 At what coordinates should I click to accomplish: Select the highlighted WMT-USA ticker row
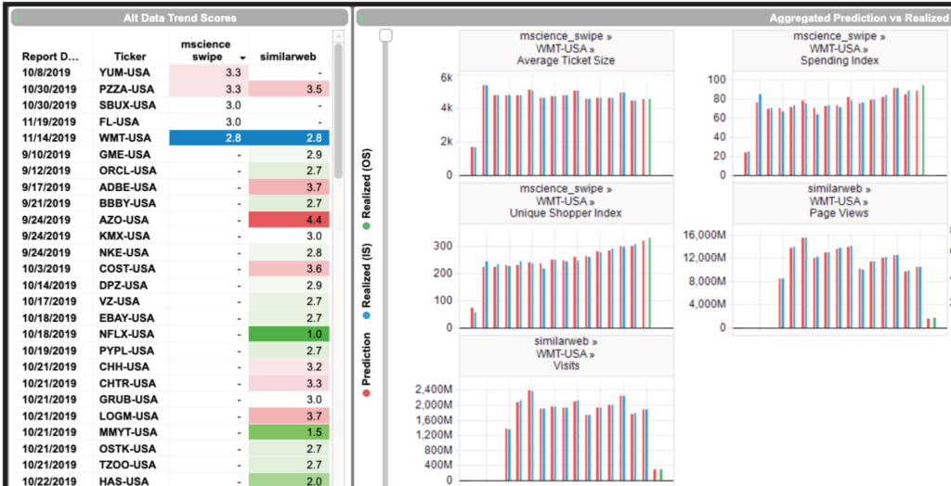pyautogui.click(x=172, y=137)
